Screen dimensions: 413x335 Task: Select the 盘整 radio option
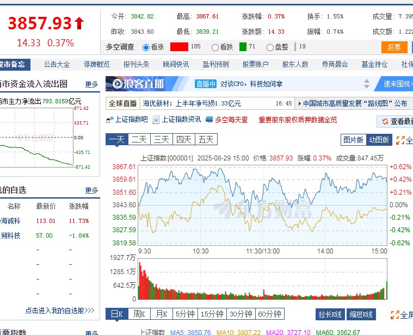pyautogui.click(x=270, y=47)
